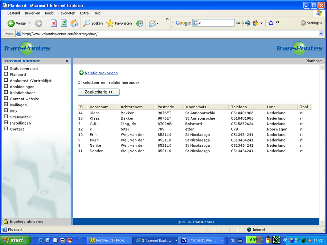Click the Relatie toevoegen link
The width and height of the screenshot is (327, 245).
tap(101, 73)
